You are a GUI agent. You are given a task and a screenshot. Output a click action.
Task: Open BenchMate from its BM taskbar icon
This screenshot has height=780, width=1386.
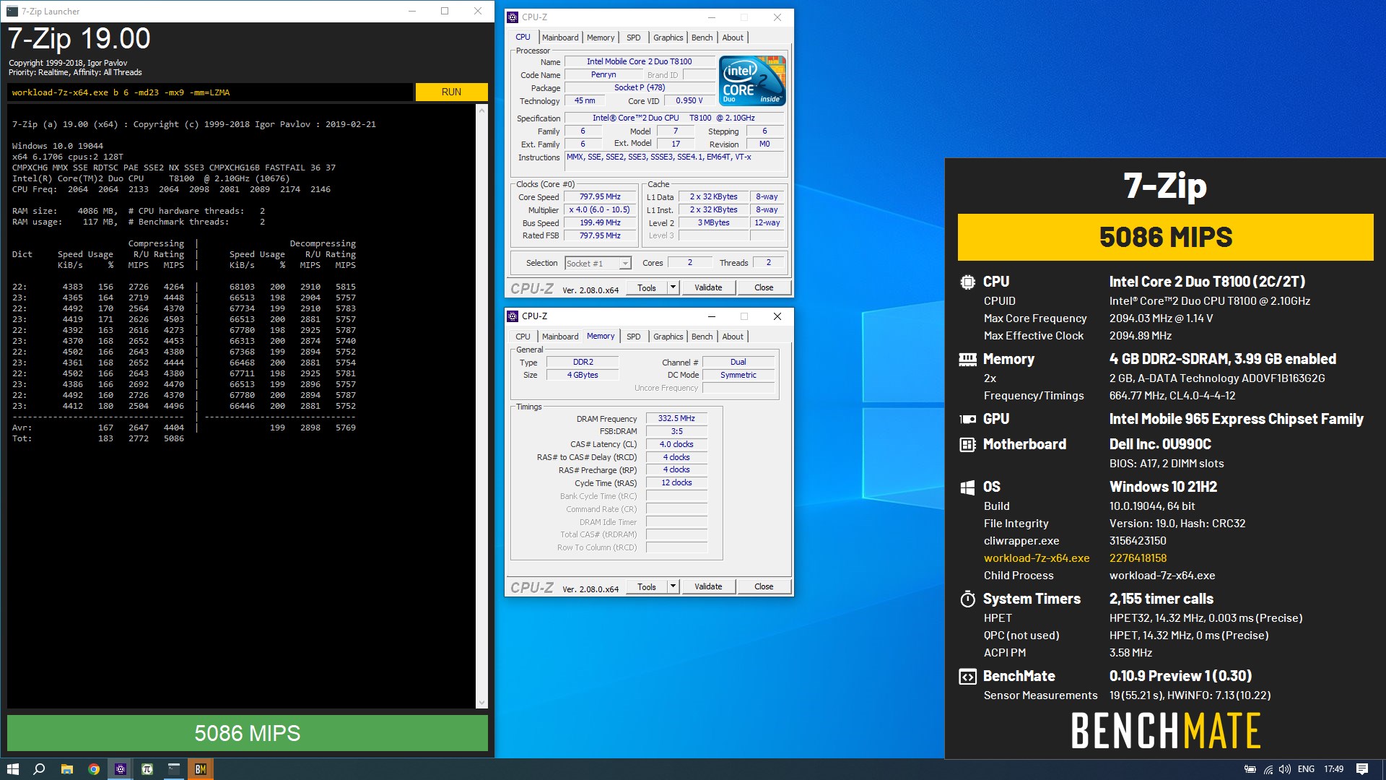click(x=201, y=769)
